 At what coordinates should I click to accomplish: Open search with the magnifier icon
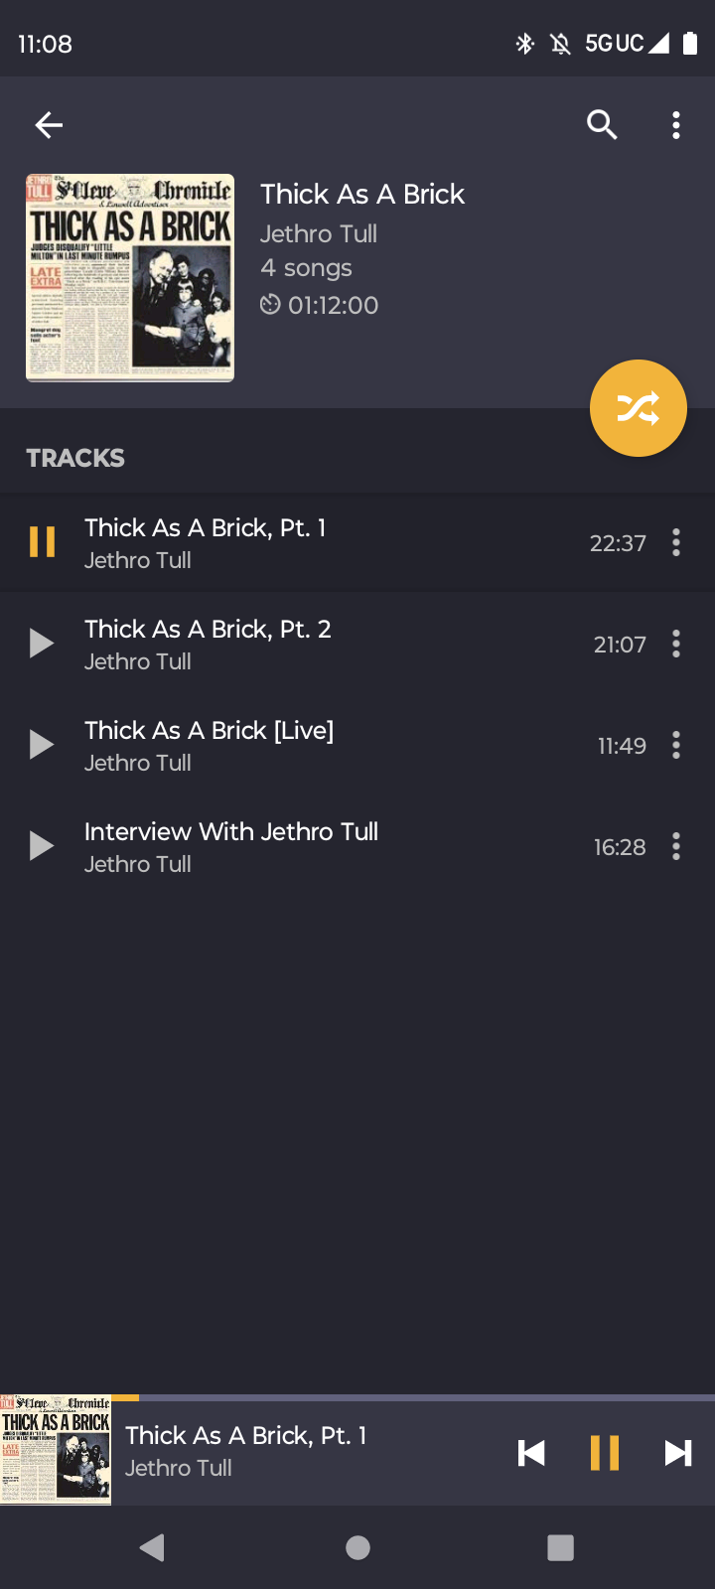point(602,125)
